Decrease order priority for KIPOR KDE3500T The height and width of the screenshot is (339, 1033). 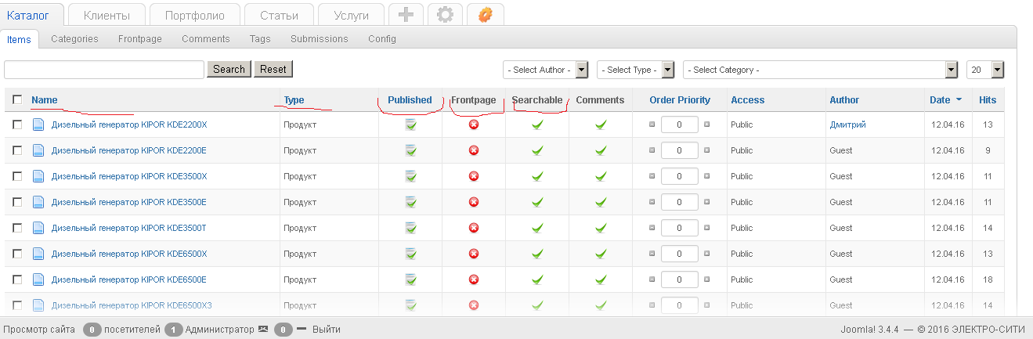[x=652, y=228]
